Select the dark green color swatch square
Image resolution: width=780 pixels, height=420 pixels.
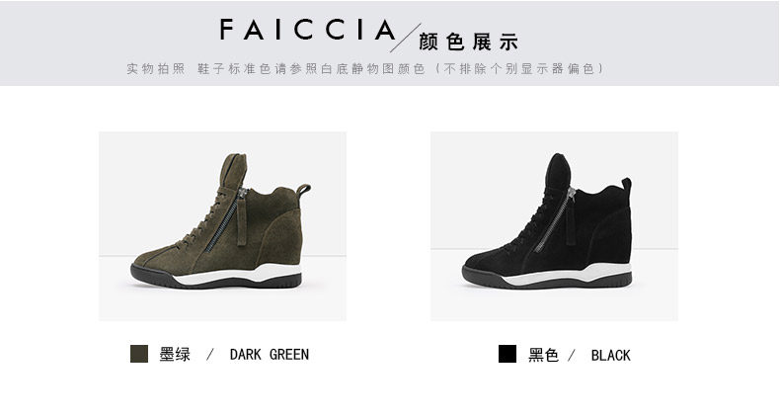pos(139,354)
